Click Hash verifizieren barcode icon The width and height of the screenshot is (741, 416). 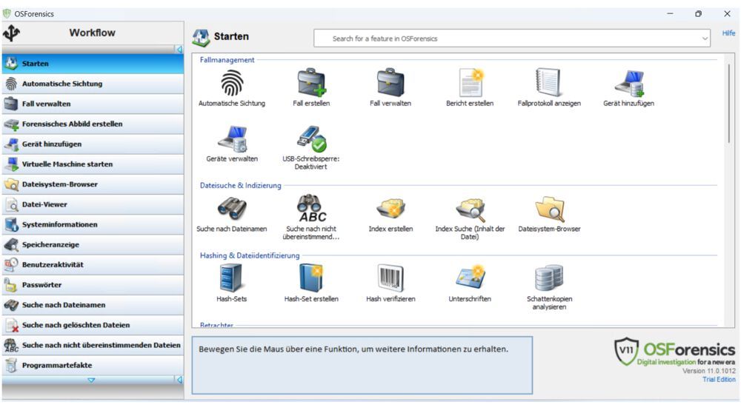click(x=391, y=278)
